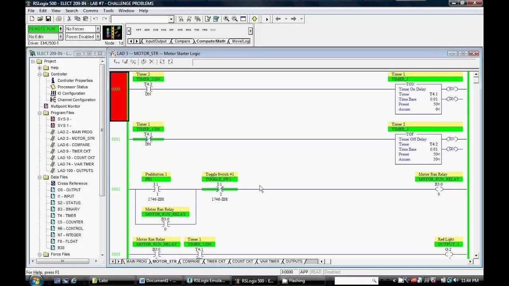Click the Paste clipboard icon
Viewport: 509px width, 286px height.
pyautogui.click(x=85, y=19)
